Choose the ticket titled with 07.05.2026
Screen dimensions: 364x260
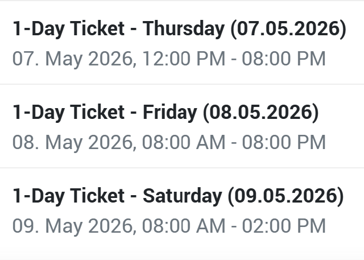click(x=179, y=30)
